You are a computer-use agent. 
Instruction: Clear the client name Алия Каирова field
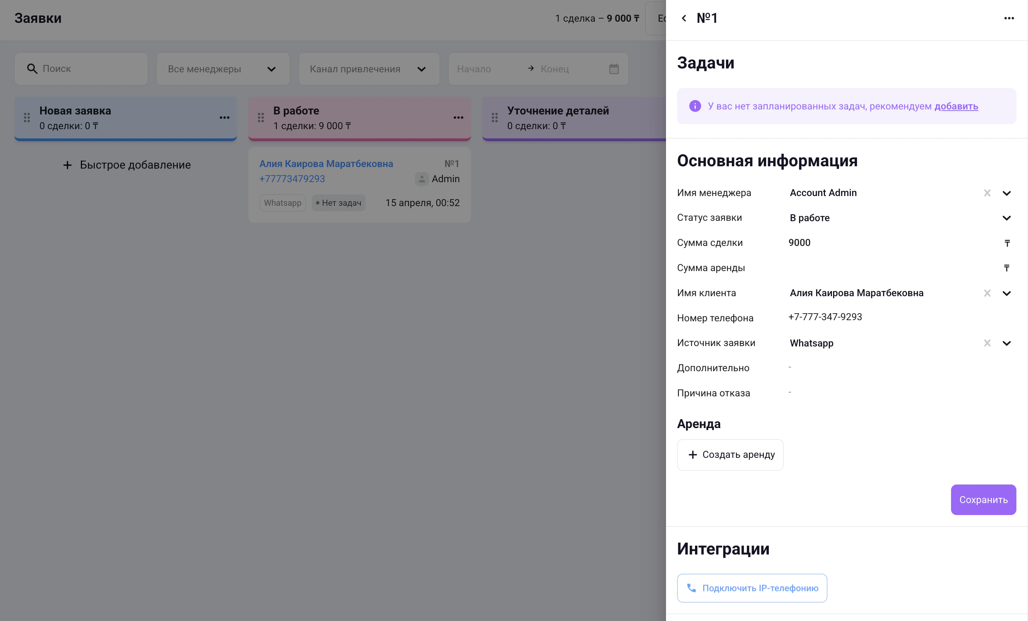987,293
